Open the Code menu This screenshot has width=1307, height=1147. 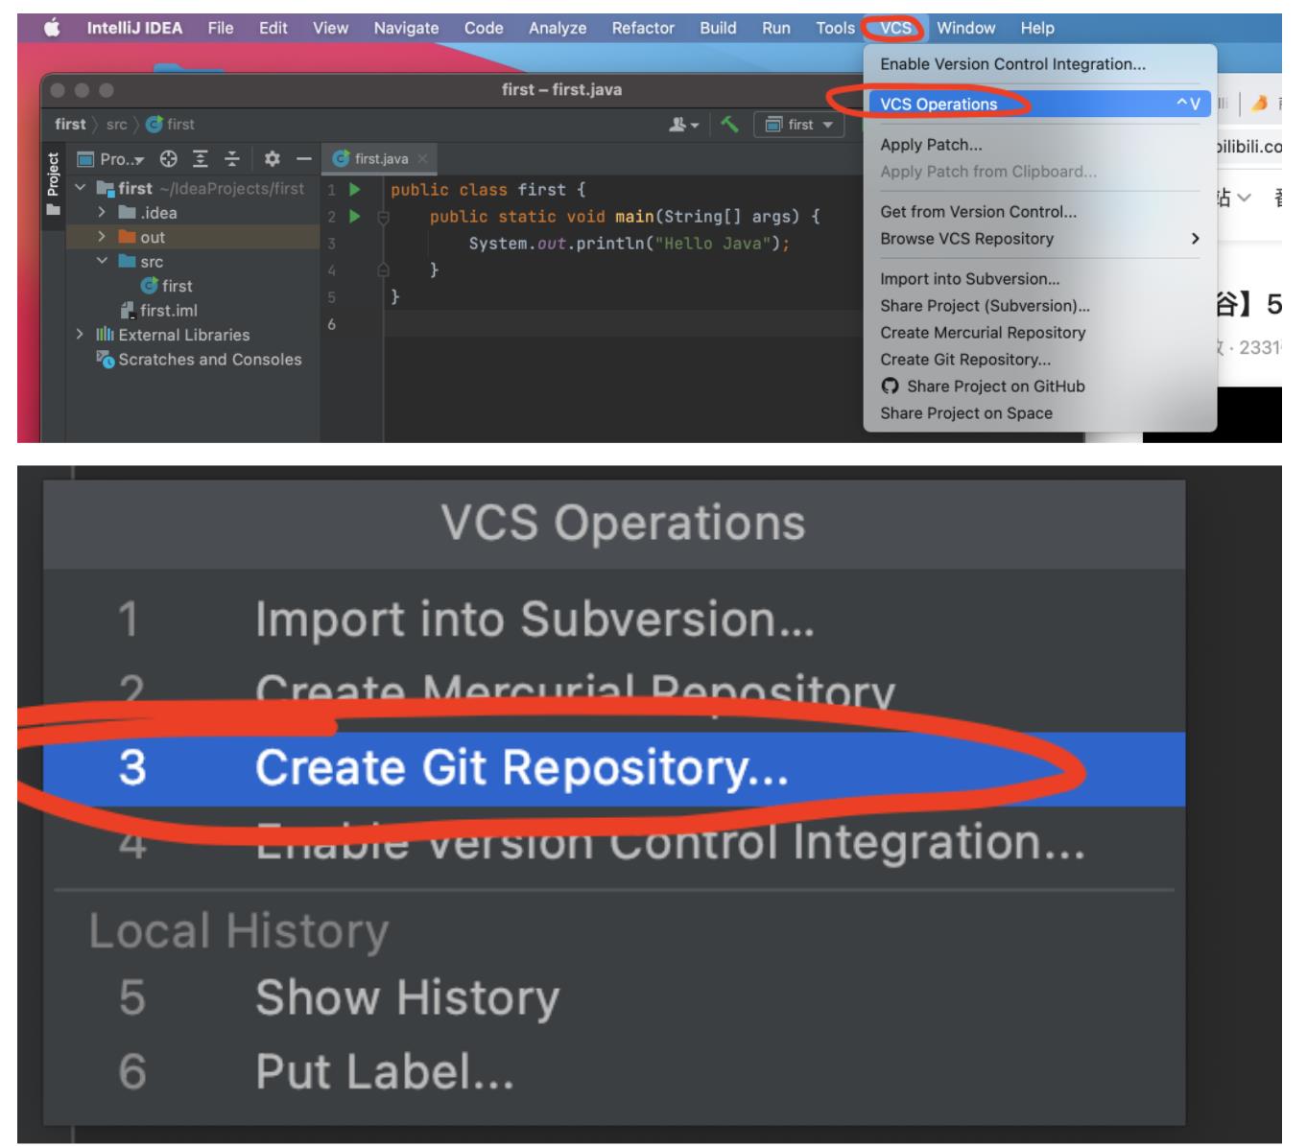pos(484,28)
